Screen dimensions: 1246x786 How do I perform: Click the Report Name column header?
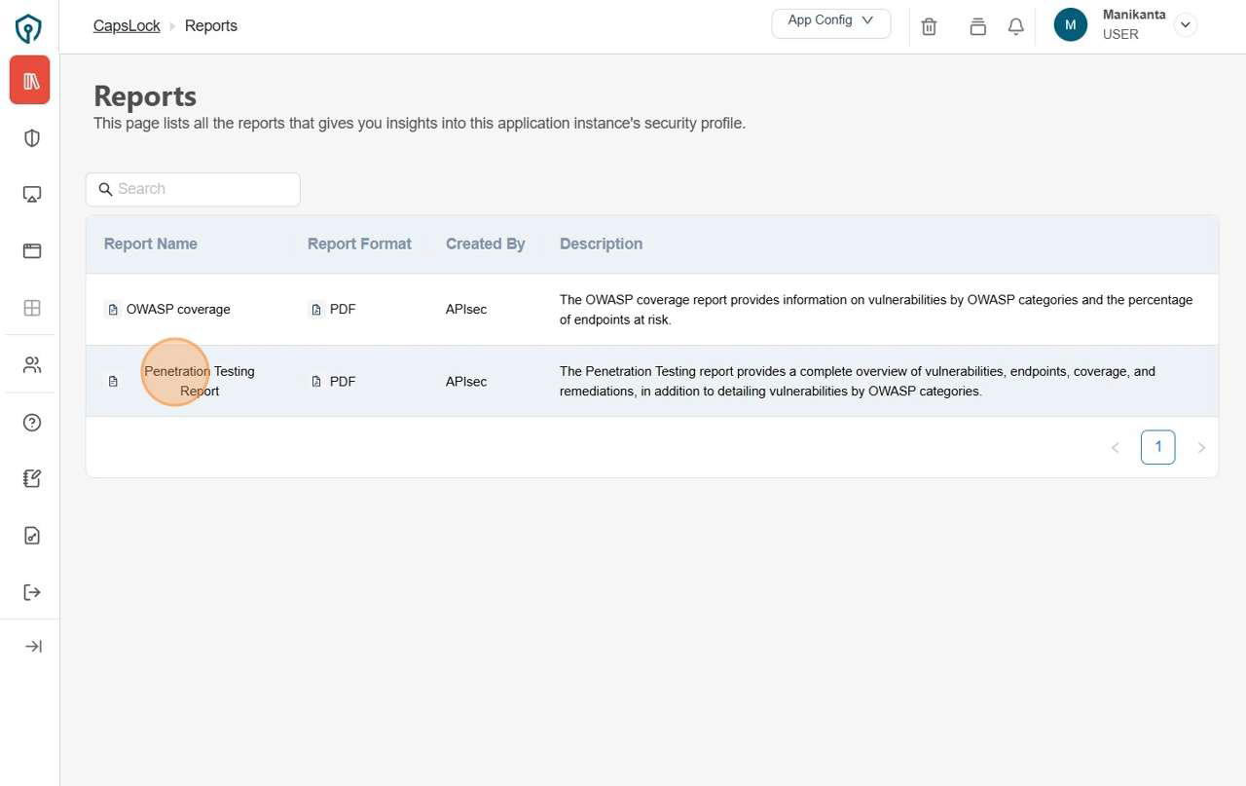tap(151, 244)
